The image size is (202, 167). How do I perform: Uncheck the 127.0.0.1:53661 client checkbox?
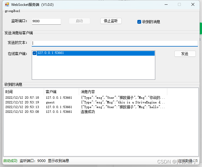[34, 53]
